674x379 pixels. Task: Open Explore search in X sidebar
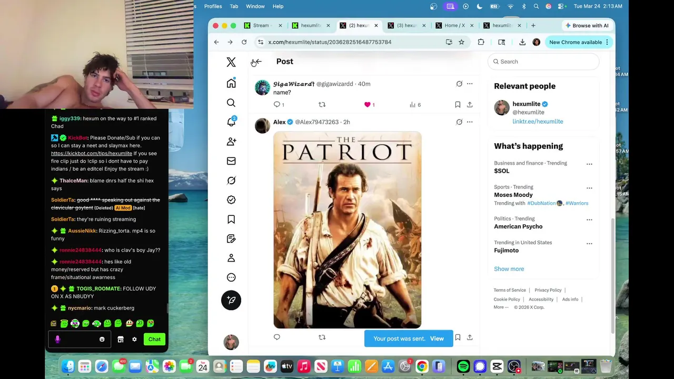pyautogui.click(x=231, y=103)
